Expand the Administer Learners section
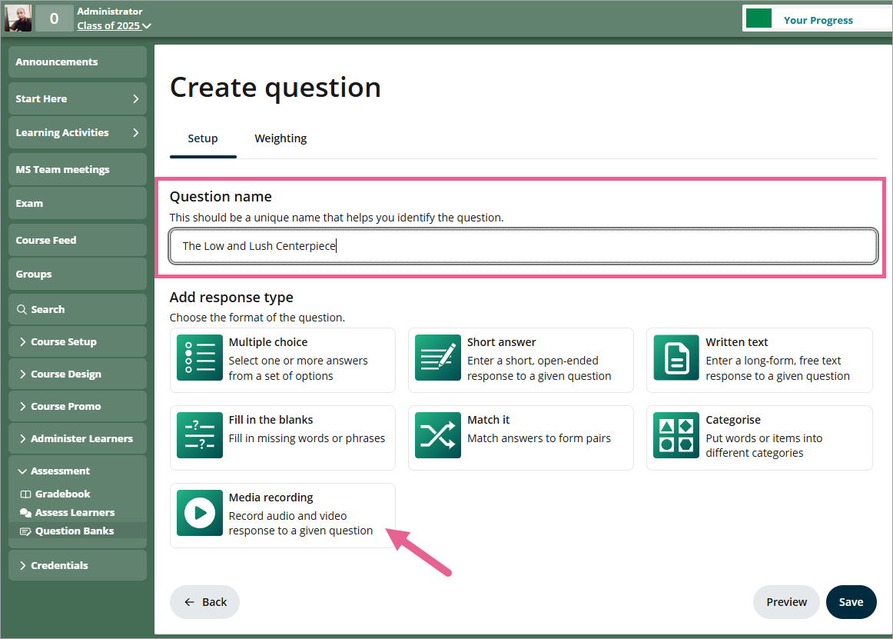The width and height of the screenshot is (893, 639). point(78,438)
